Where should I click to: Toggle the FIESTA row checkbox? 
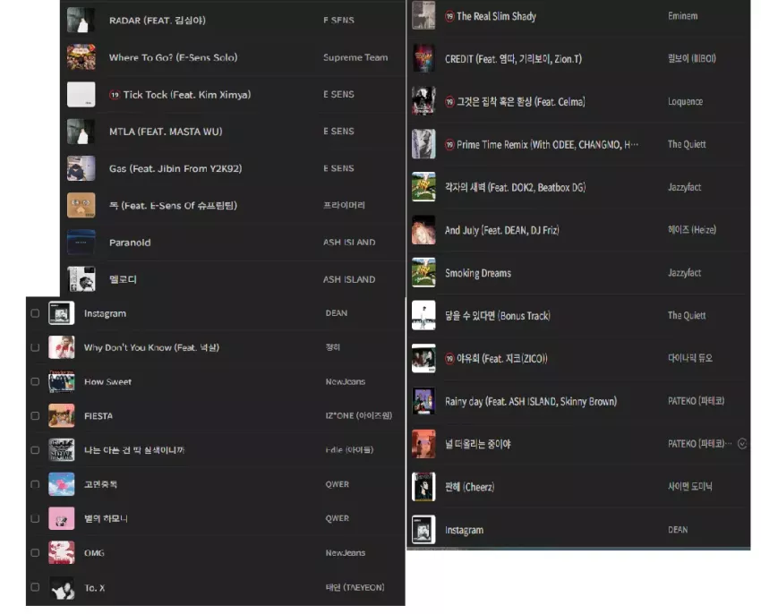point(35,416)
